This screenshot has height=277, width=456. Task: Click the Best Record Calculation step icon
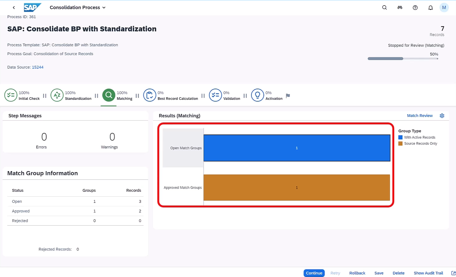click(150, 95)
